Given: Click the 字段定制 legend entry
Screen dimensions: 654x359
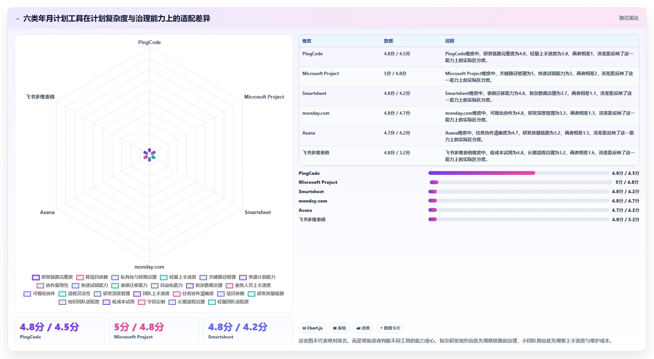Looking at the screenshot, I should 151,302.
